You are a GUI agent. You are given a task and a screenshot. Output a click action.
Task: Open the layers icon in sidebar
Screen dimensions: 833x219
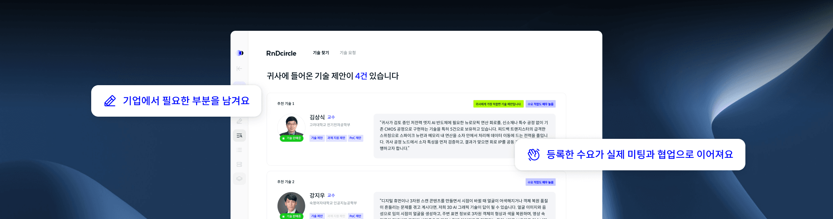tap(239, 179)
